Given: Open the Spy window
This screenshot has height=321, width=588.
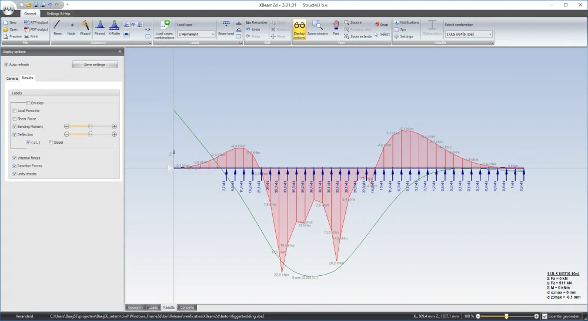Looking at the screenshot, I should [400, 29].
